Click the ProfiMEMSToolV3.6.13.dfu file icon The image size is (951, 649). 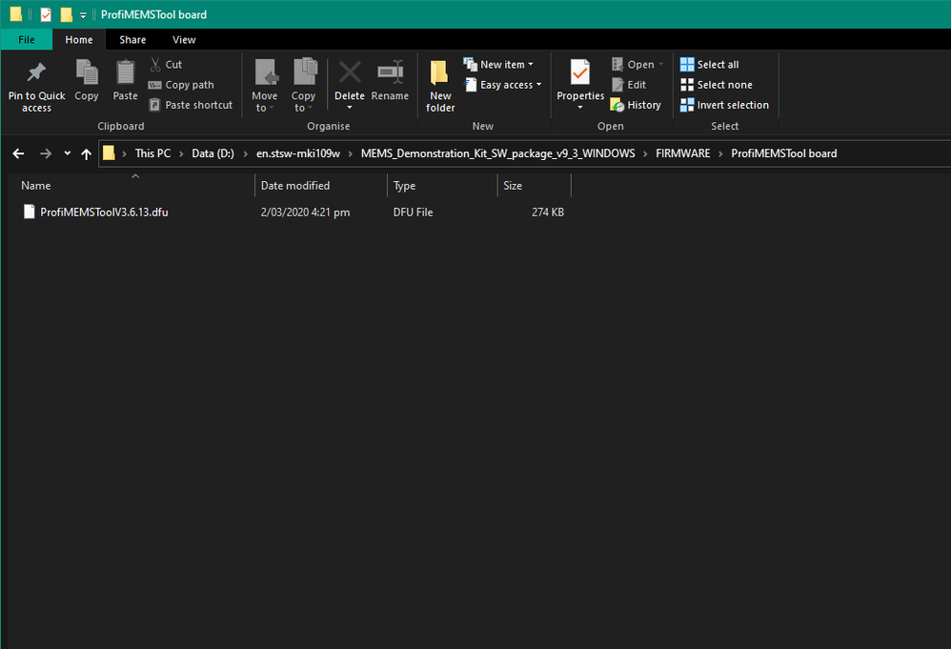tap(30, 212)
